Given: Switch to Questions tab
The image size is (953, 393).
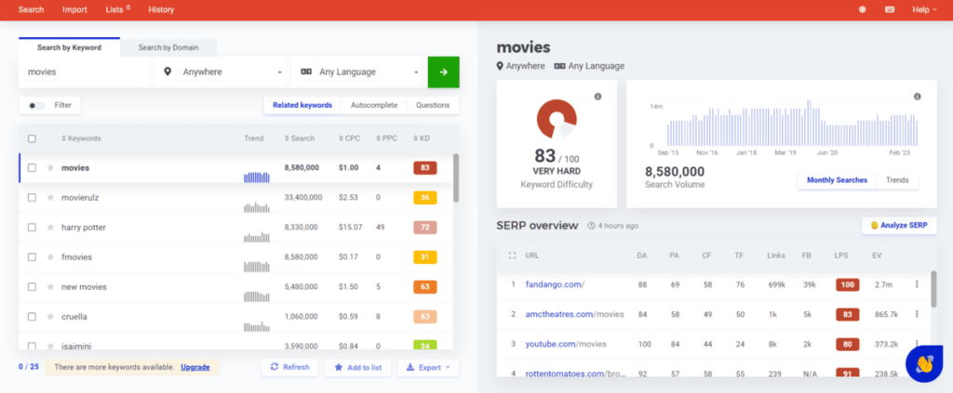Looking at the screenshot, I should (x=433, y=105).
